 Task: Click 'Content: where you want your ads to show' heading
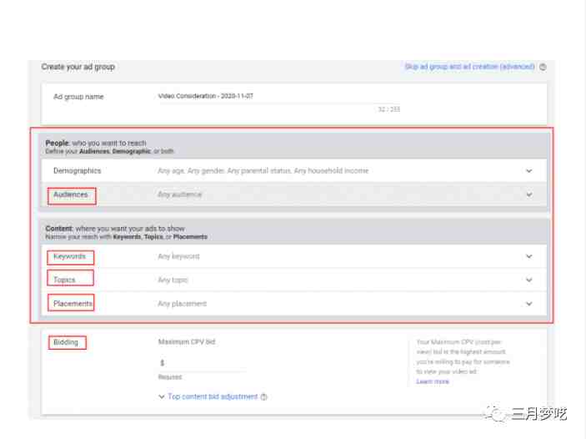(115, 229)
